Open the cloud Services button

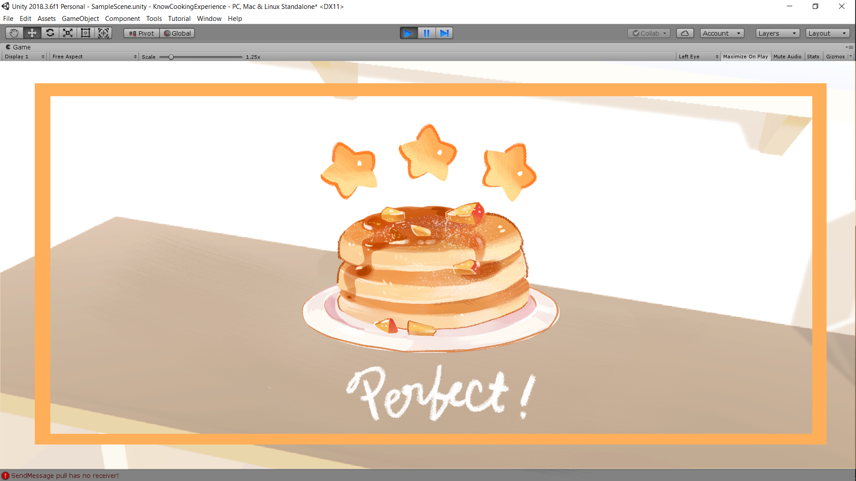tap(685, 33)
